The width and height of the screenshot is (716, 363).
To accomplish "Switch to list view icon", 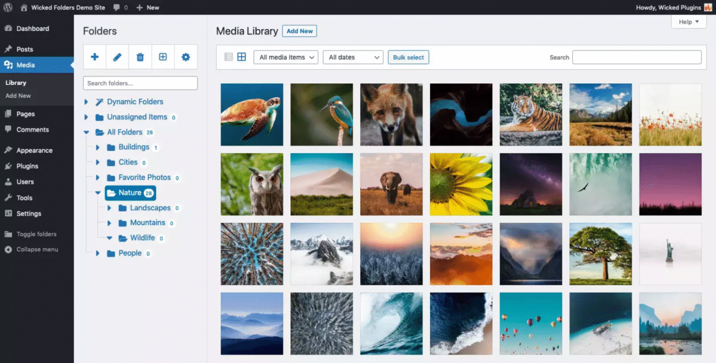I will pos(228,57).
